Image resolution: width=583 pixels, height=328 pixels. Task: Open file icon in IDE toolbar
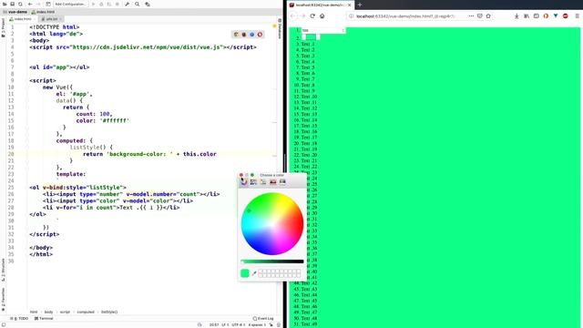(5, 4)
